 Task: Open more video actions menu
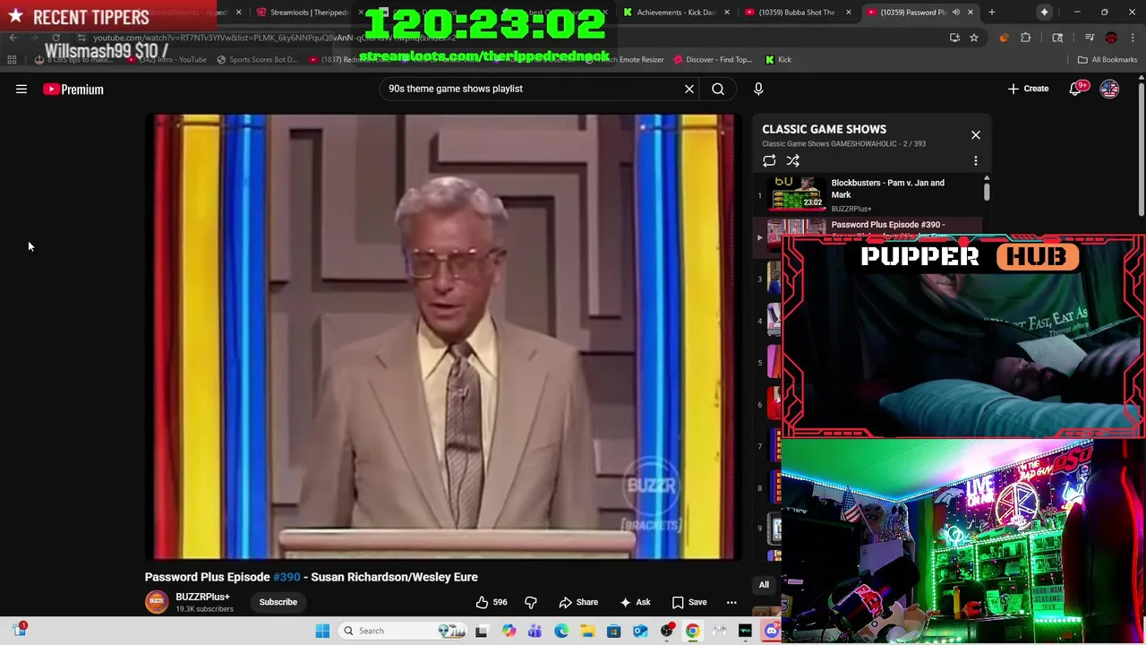click(731, 602)
